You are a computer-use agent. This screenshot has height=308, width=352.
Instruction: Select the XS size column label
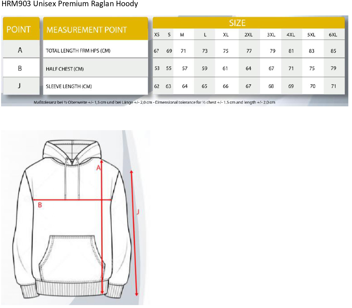pos(157,35)
